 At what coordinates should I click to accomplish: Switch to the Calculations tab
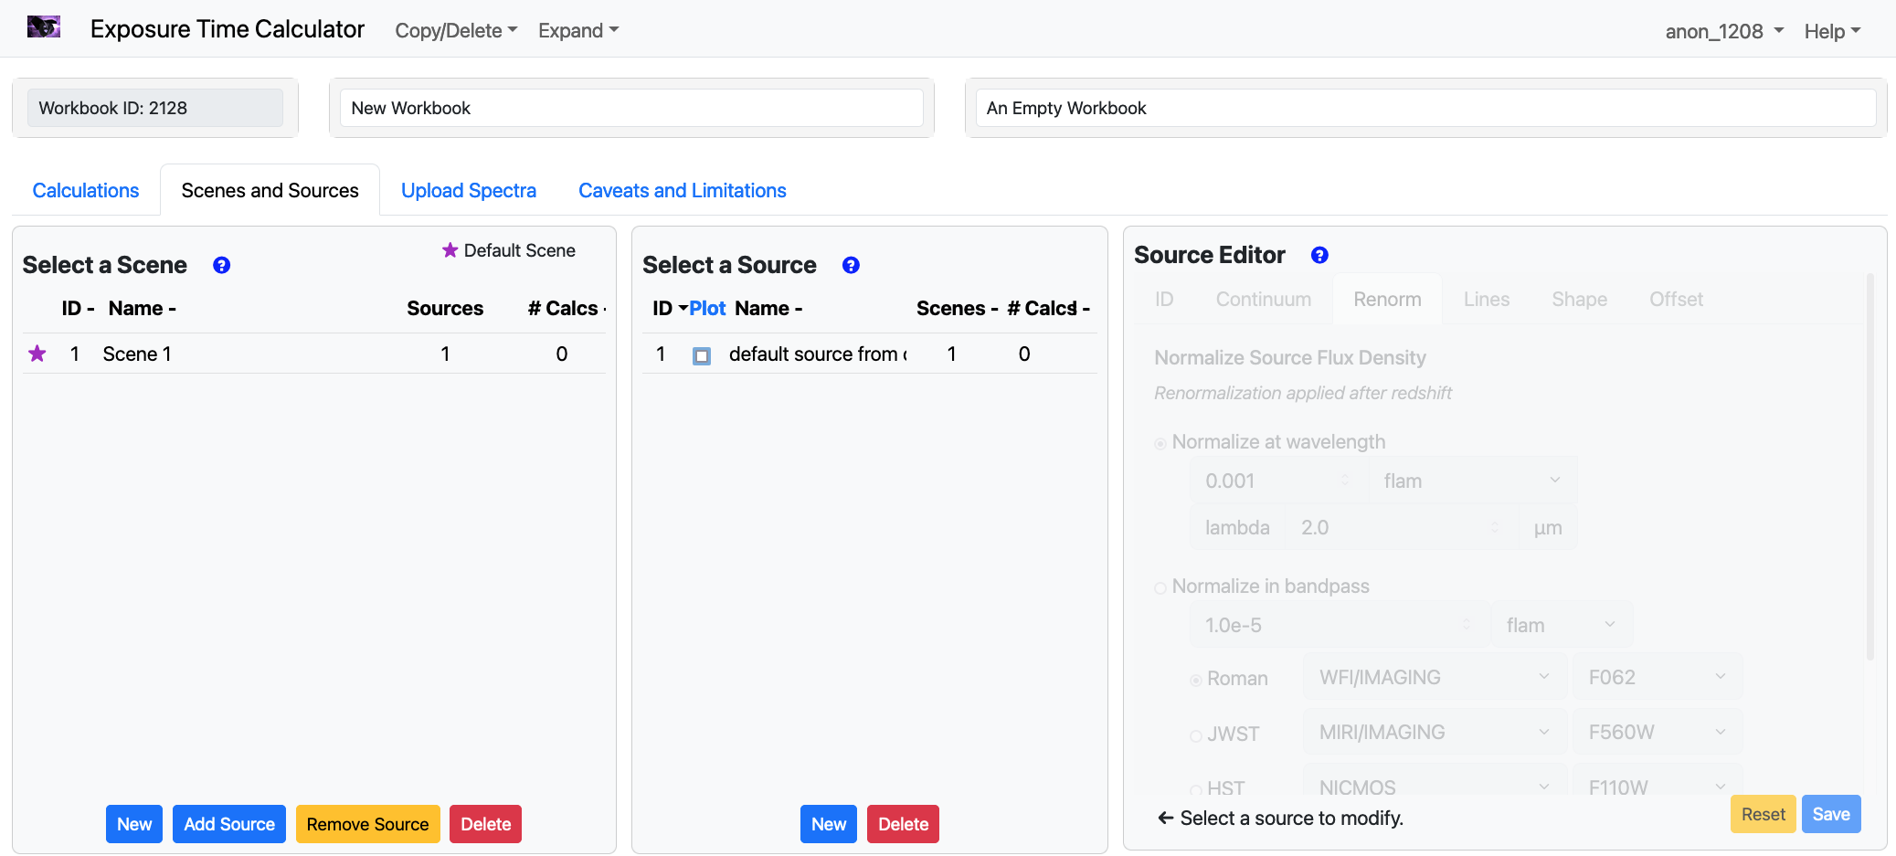click(x=86, y=190)
